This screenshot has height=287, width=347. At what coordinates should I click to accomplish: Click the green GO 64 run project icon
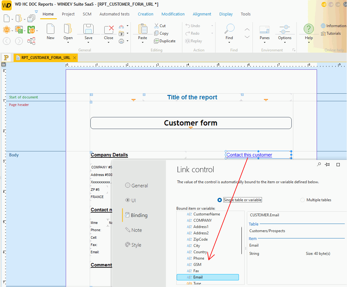click(19, 30)
